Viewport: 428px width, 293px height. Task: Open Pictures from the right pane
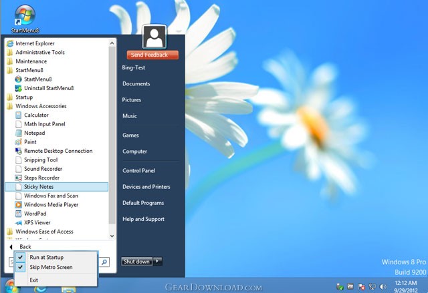click(x=132, y=100)
